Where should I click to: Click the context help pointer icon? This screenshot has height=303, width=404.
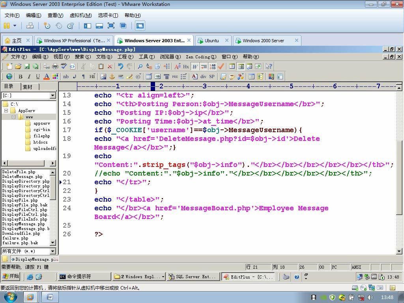[x=269, y=66]
